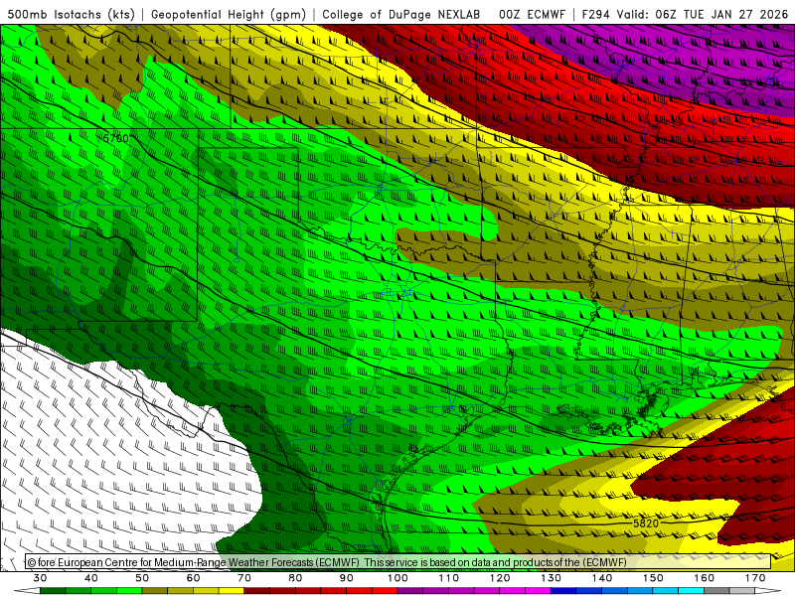Image resolution: width=795 pixels, height=596 pixels.
Task: Click the 130 value on the color scale
Action: (x=552, y=578)
